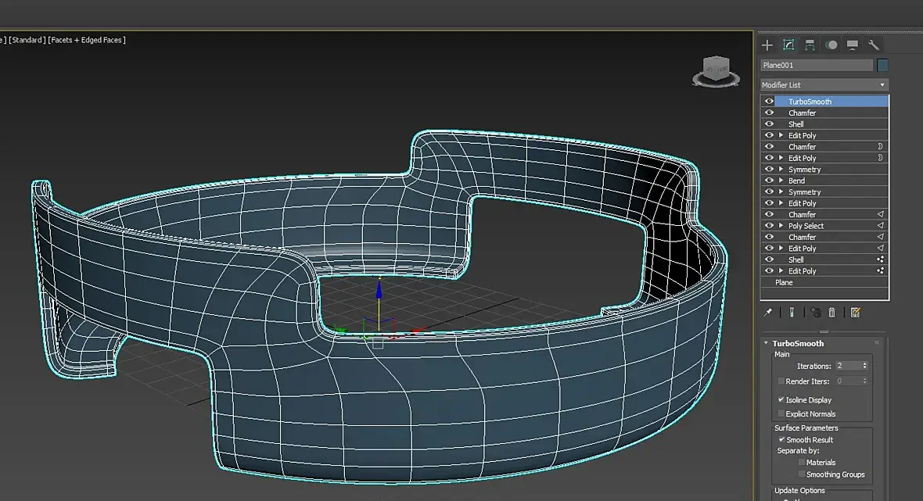Toggle the eye icon for Poly Select
This screenshot has width=923, height=501.
click(769, 226)
